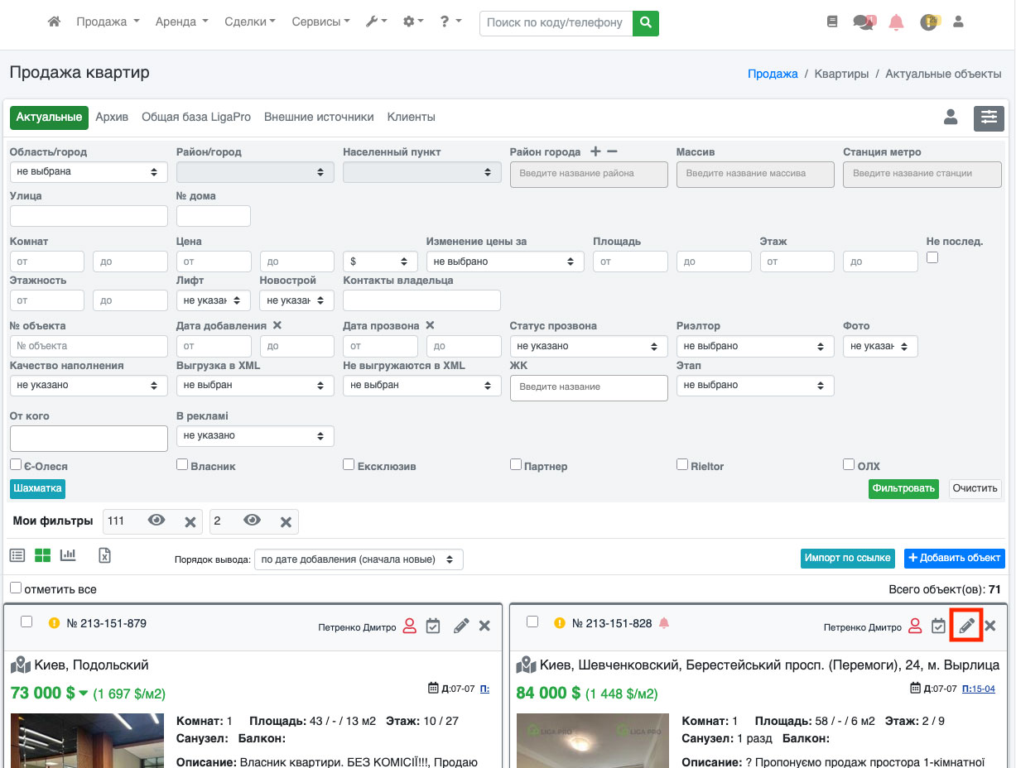The height and width of the screenshot is (768, 1016).
Task: Open the Архив tab
Action: point(112,118)
